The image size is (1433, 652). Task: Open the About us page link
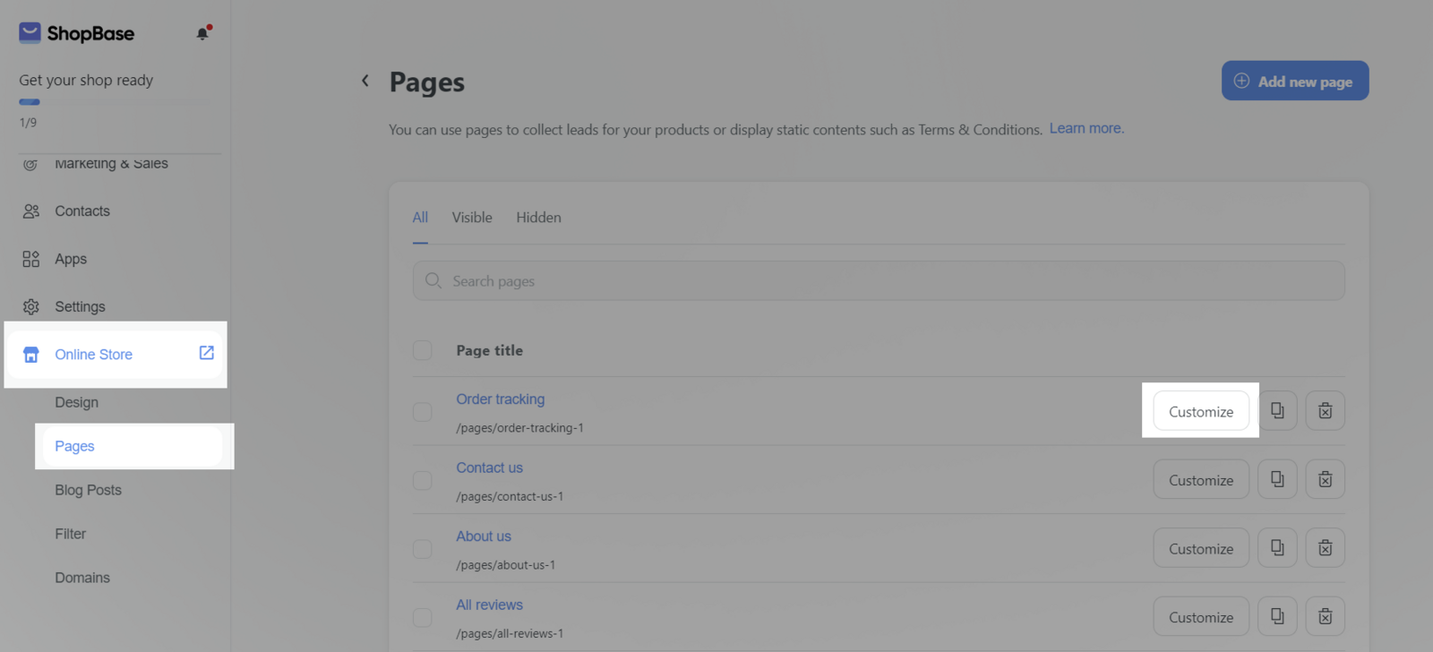[484, 536]
